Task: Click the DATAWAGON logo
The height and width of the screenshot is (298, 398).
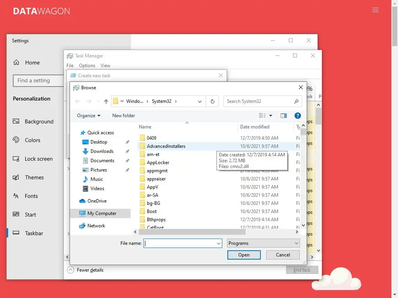Action: (42, 11)
